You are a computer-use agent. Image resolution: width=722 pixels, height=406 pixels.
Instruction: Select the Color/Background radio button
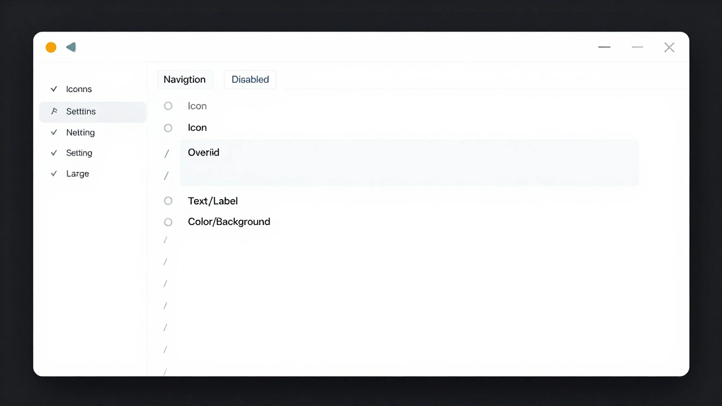(168, 222)
